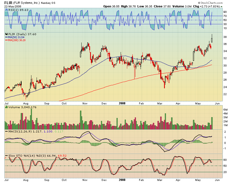This screenshot has height=182, width=232.
Task: Click the MACD(12,26,9) indicator label
Action: tap(20, 131)
